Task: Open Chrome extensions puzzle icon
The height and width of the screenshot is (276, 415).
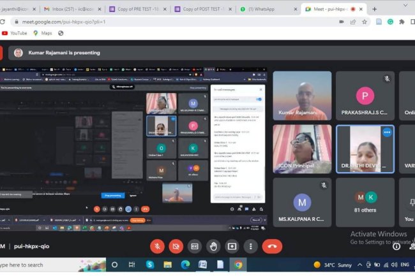Action: click(x=402, y=21)
